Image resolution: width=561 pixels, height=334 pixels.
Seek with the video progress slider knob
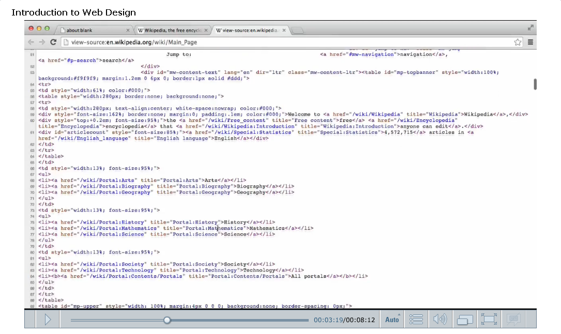[167, 320]
